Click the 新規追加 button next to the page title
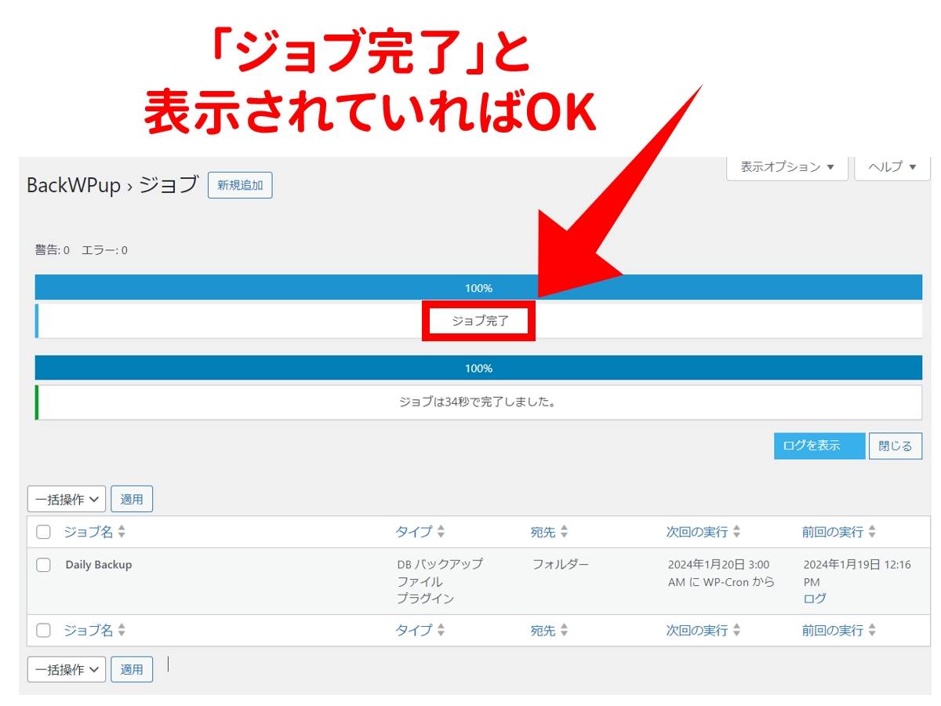 pos(240,186)
